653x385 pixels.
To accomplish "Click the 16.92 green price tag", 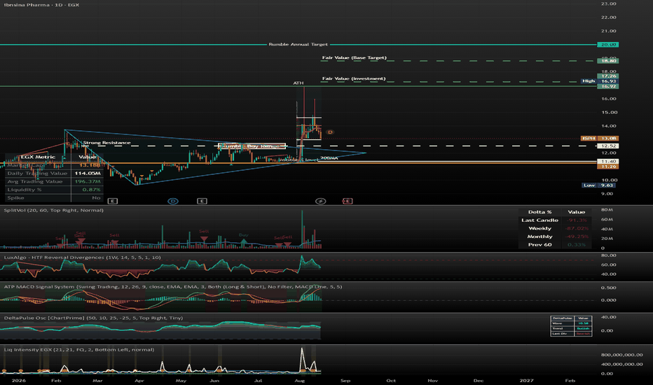I will [x=607, y=86].
